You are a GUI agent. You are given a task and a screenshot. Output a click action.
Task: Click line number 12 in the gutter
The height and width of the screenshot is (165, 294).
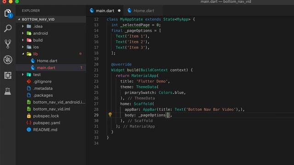click(x=96, y=19)
